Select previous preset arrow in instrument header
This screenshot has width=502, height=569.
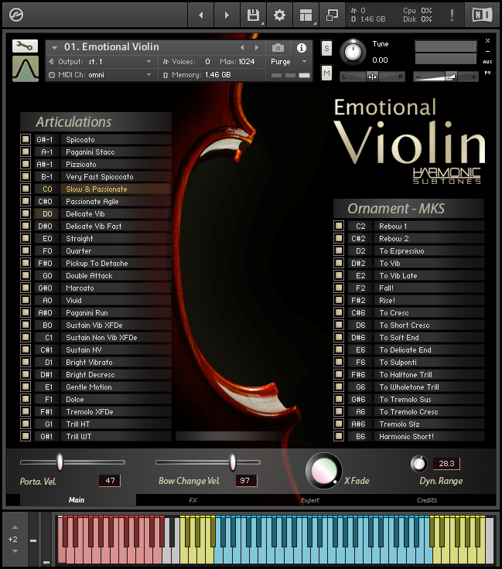point(242,47)
